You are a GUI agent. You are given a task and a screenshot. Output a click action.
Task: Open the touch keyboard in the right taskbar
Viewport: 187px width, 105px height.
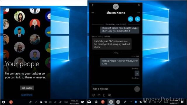[166, 102]
